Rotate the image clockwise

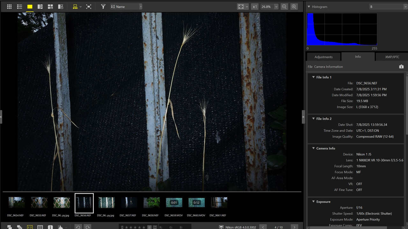[x=88, y=227]
